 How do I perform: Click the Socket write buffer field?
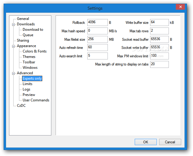(x=159, y=48)
